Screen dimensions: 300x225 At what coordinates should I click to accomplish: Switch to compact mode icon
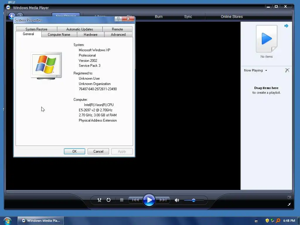[289, 204]
